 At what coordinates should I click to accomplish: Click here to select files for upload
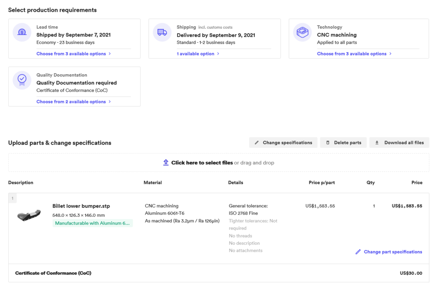point(202,162)
